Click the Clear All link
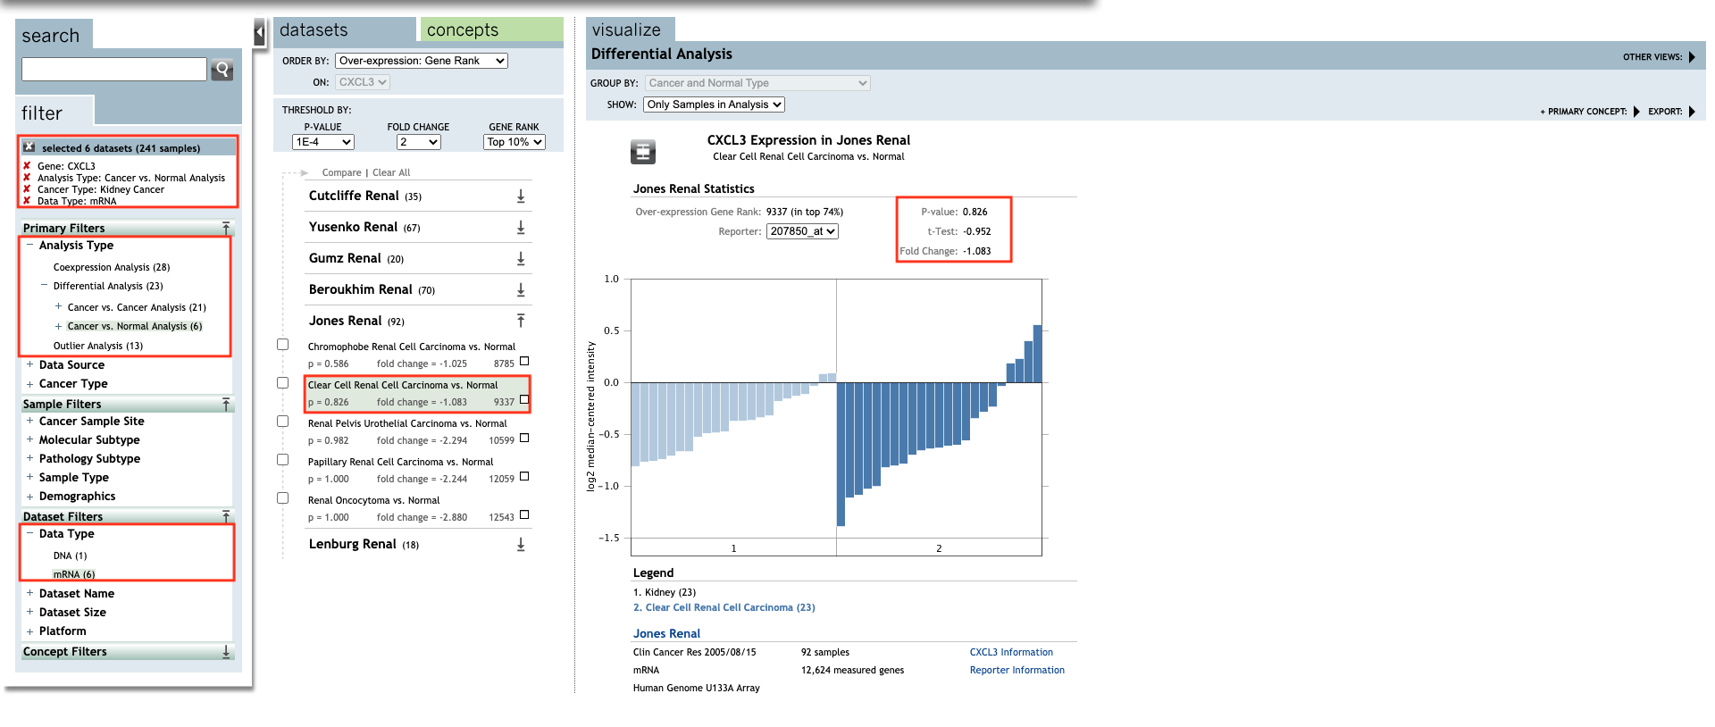The height and width of the screenshot is (727, 1715). click(x=391, y=172)
